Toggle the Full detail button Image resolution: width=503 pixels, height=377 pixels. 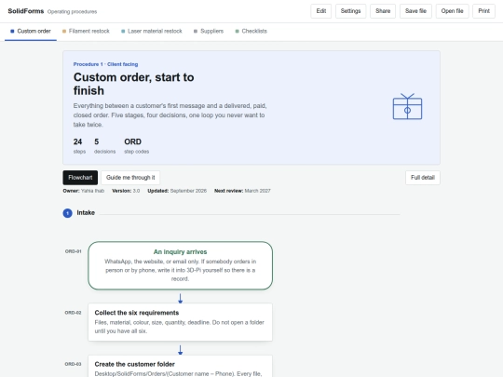(423, 178)
